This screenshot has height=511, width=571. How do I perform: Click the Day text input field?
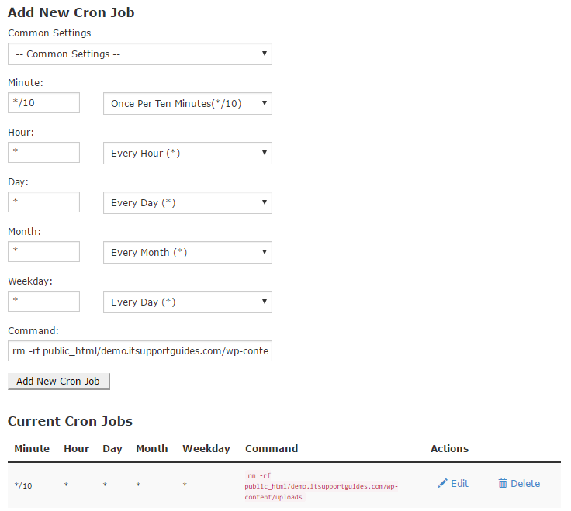coord(43,202)
